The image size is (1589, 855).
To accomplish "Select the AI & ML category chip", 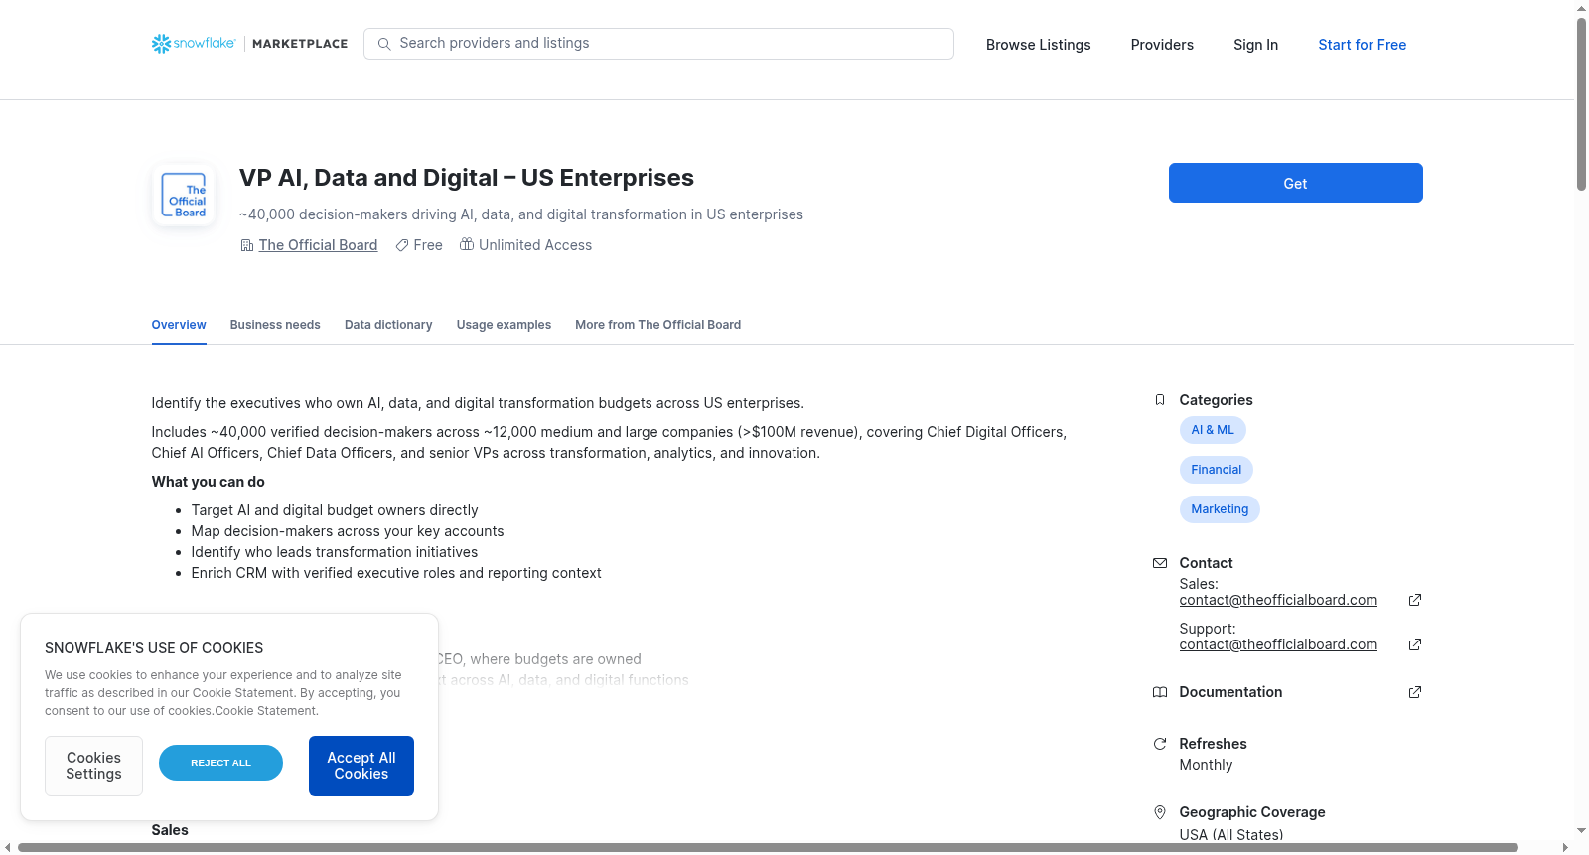I will tap(1213, 430).
